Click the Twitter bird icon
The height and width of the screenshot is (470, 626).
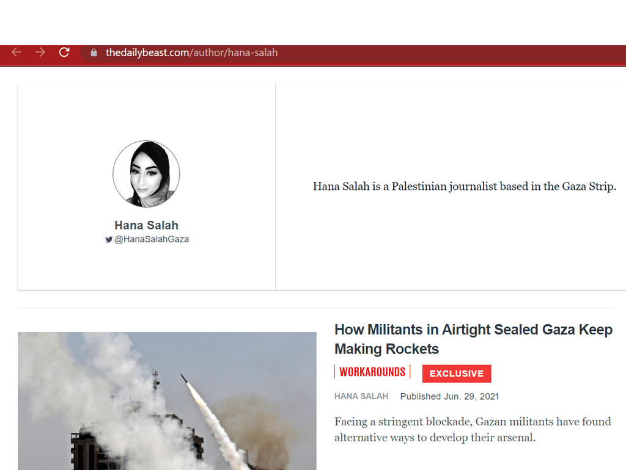(x=109, y=240)
